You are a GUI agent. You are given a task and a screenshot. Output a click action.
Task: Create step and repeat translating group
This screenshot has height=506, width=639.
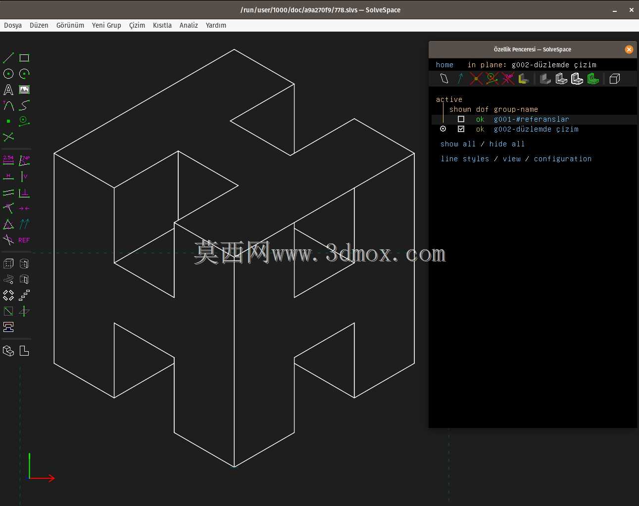24,295
